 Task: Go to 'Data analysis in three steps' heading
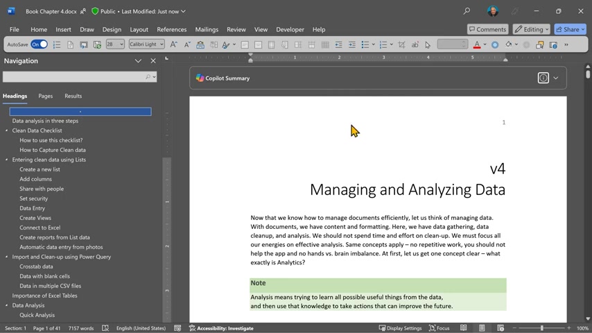(45, 121)
